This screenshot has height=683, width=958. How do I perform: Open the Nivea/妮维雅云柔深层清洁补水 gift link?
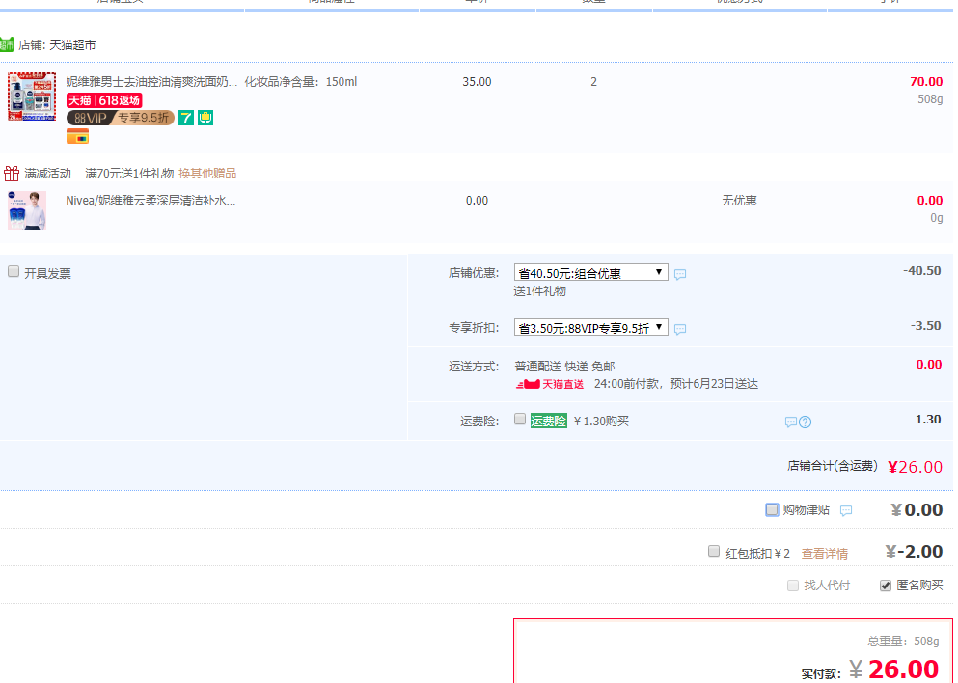(151, 201)
